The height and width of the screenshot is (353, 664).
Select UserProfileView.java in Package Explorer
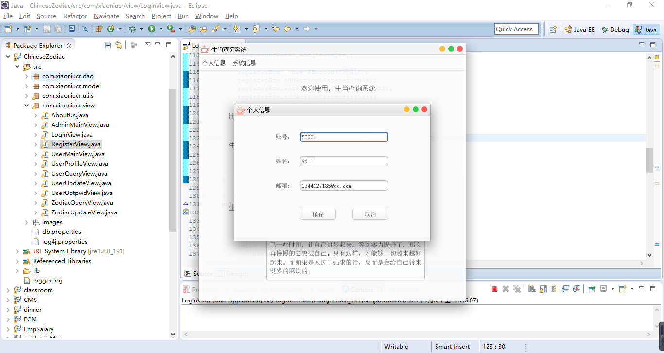pos(80,164)
